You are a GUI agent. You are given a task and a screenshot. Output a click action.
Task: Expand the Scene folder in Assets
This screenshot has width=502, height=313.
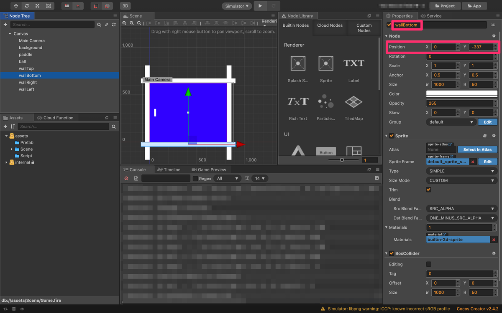coord(12,149)
